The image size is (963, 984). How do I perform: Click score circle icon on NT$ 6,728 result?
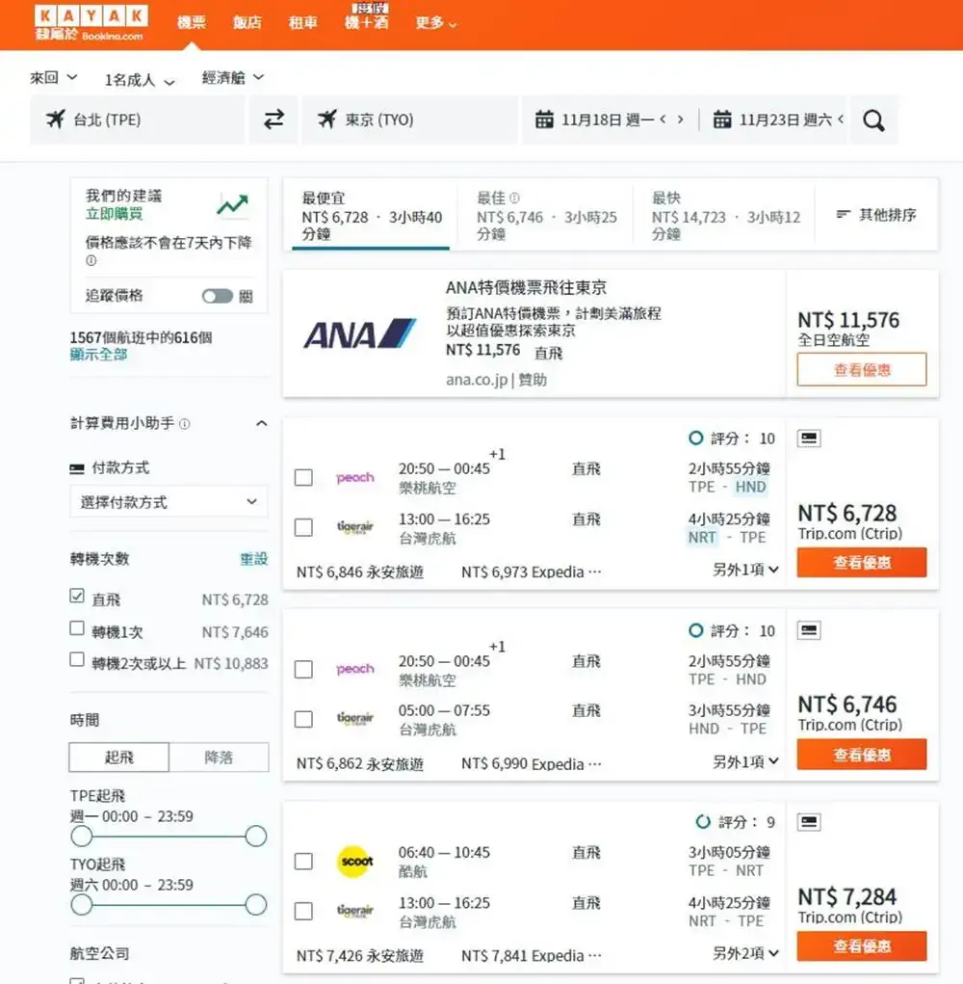(x=696, y=439)
